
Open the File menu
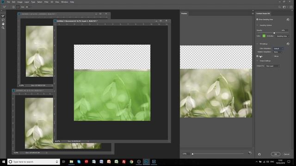point(8,2)
